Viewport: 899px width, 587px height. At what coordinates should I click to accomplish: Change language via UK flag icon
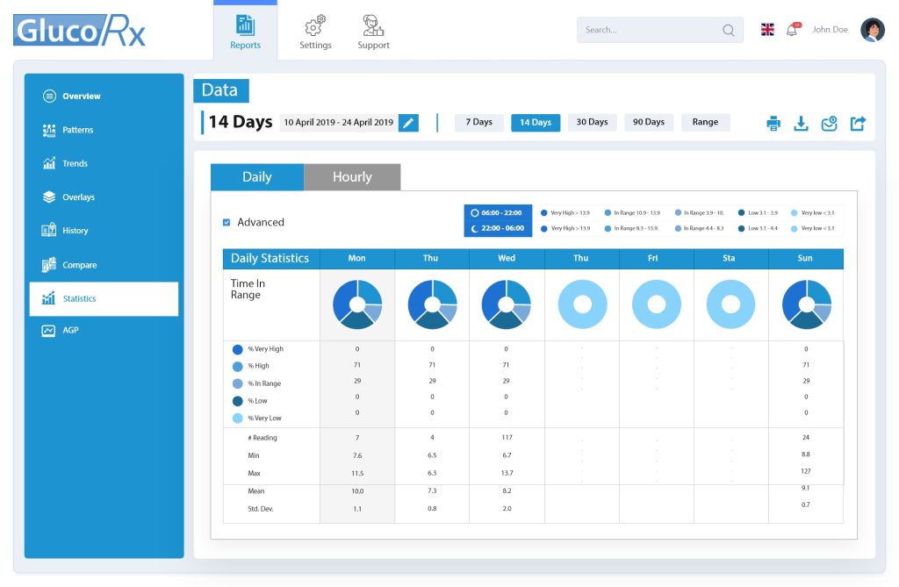(x=767, y=30)
